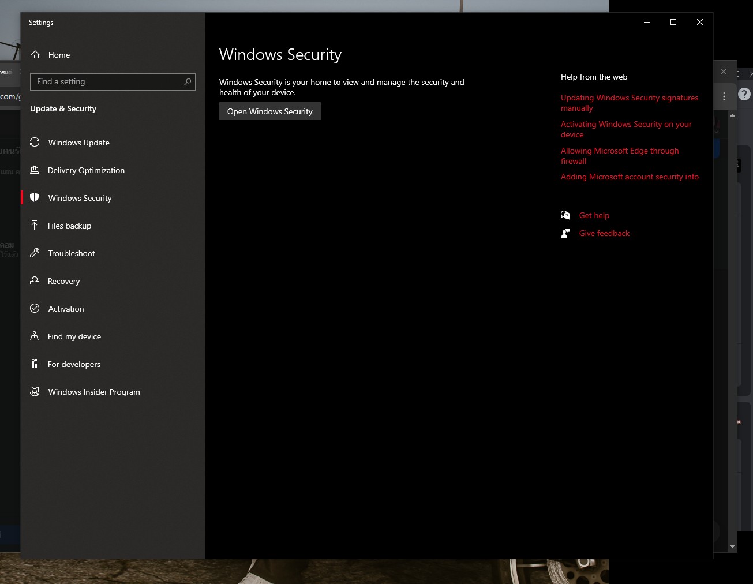The image size is (753, 584).
Task: Open Updating Windows Security signatures manually link
Action: pos(630,103)
